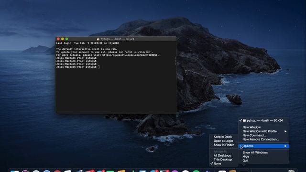Click the highlighted Options menu item
This screenshot has height=172, width=306.
coord(263,146)
